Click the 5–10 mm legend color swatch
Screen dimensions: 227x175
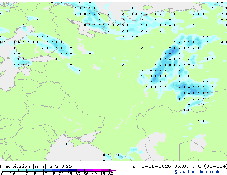point(39,170)
